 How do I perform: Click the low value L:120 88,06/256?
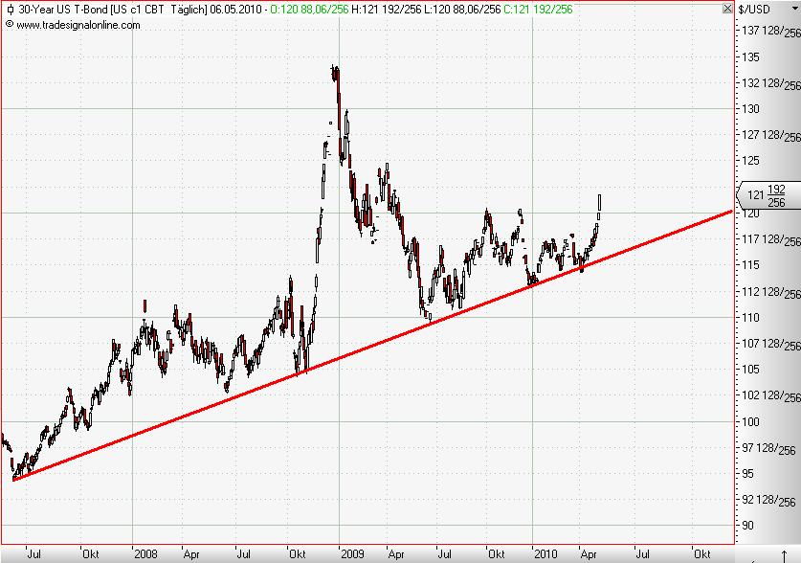pos(462,10)
